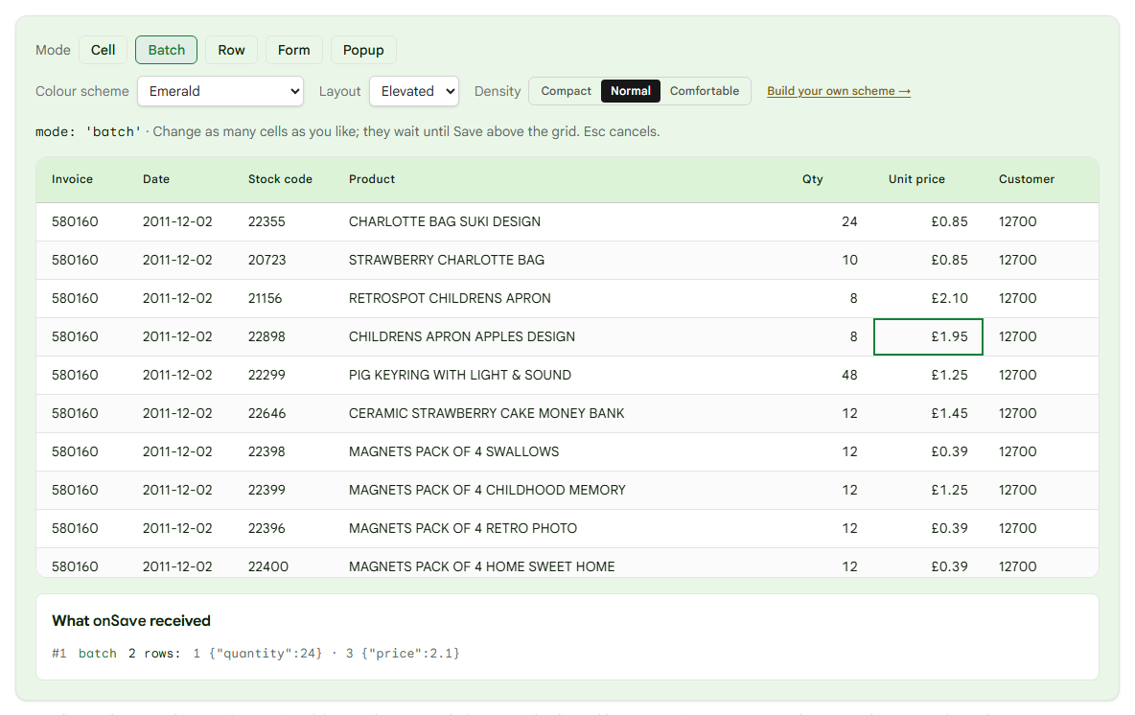
Task: Set density to Compact
Action: pos(566,91)
